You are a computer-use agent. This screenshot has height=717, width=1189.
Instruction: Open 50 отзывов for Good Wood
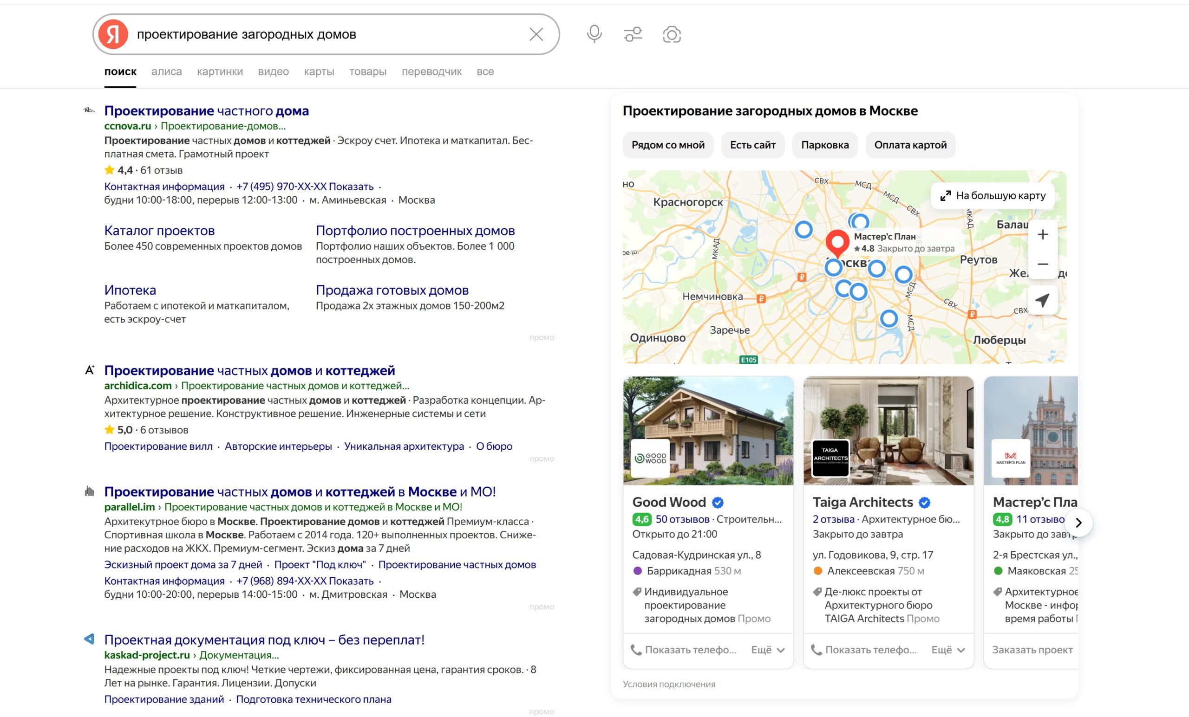(682, 519)
